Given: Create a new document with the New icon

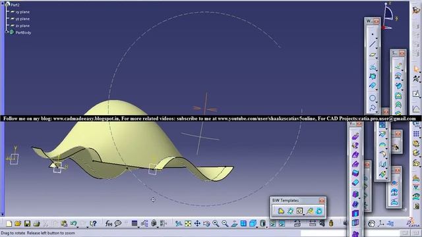Looking at the screenshot, I should [9, 223].
